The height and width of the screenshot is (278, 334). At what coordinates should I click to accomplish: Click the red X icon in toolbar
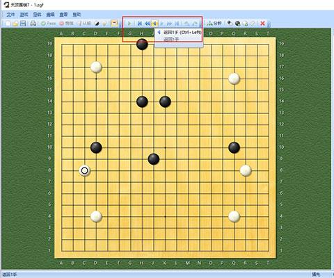pos(262,24)
